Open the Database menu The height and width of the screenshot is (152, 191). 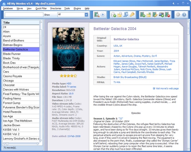coord(8,8)
